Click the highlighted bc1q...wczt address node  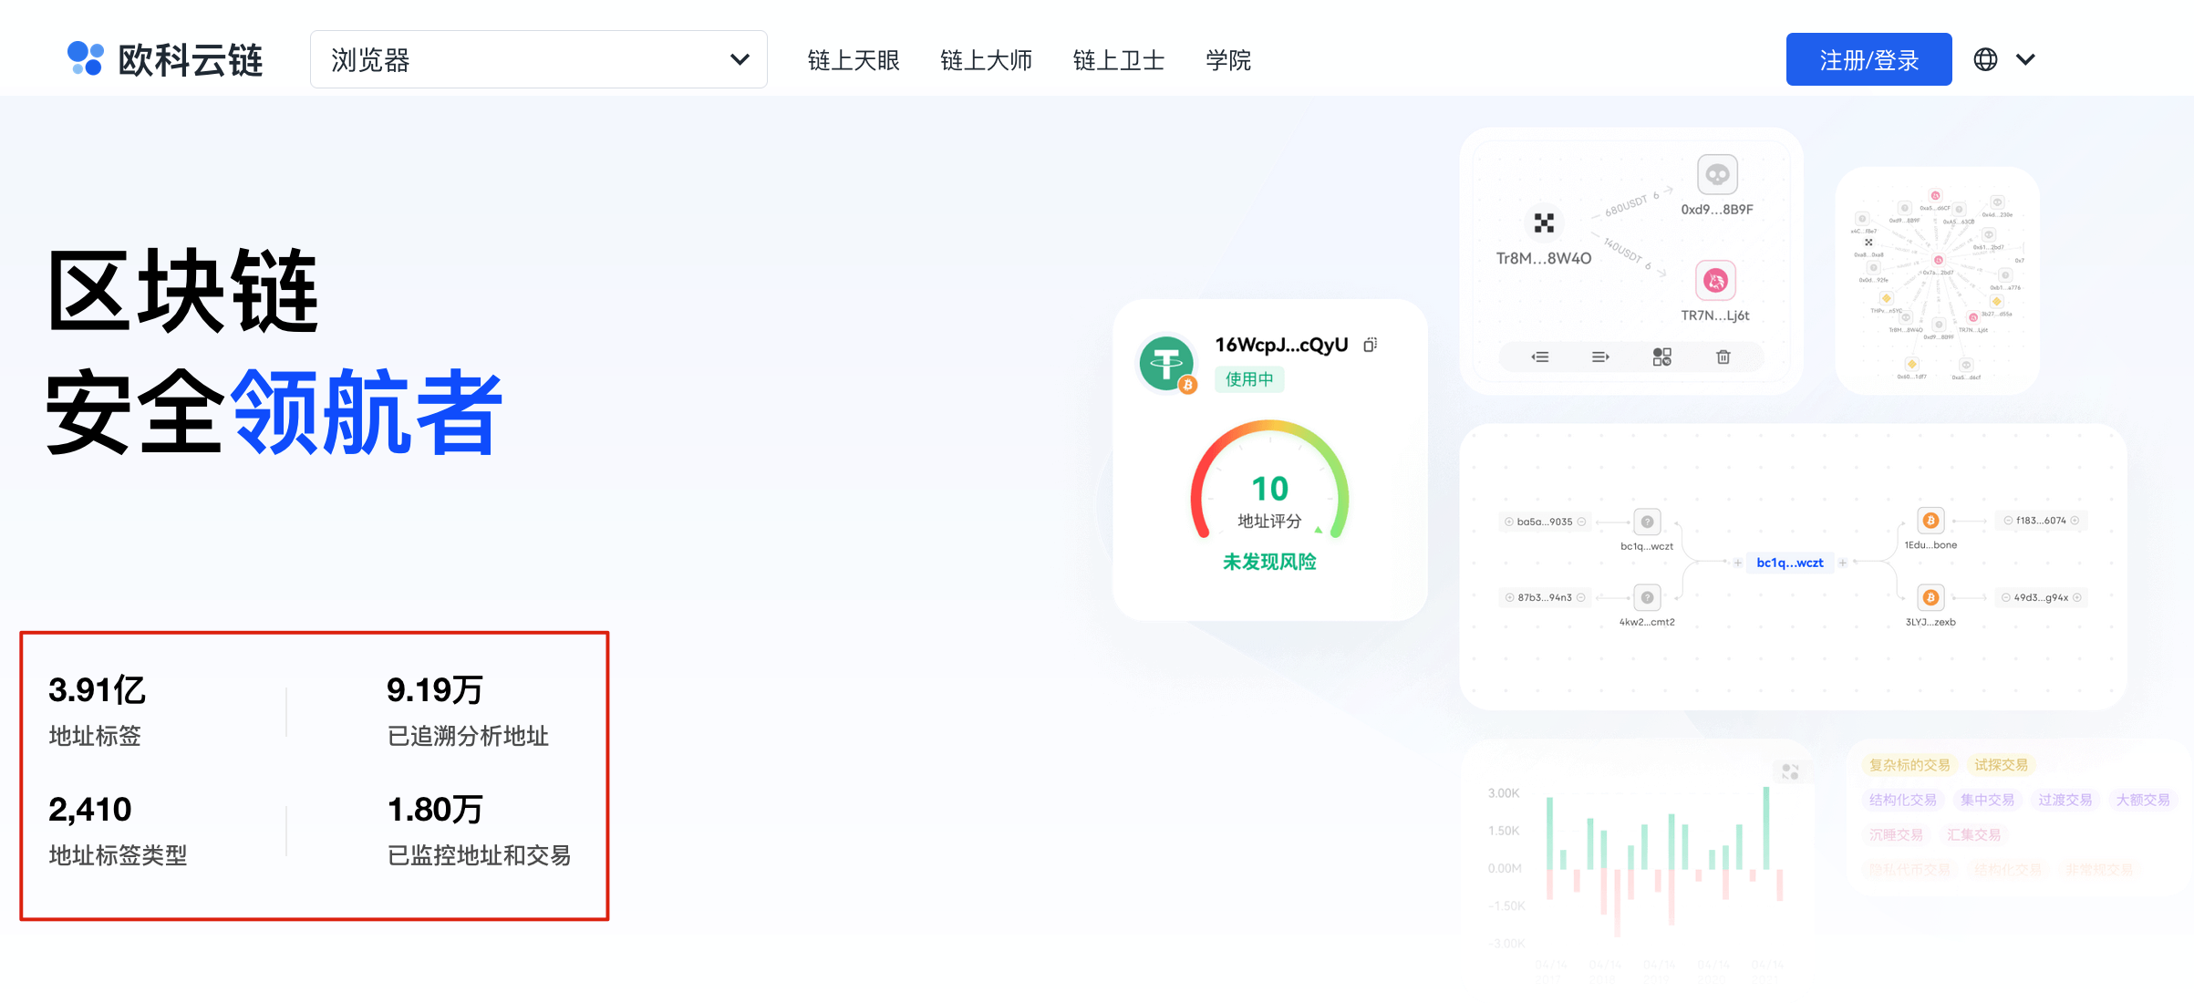tap(1789, 563)
